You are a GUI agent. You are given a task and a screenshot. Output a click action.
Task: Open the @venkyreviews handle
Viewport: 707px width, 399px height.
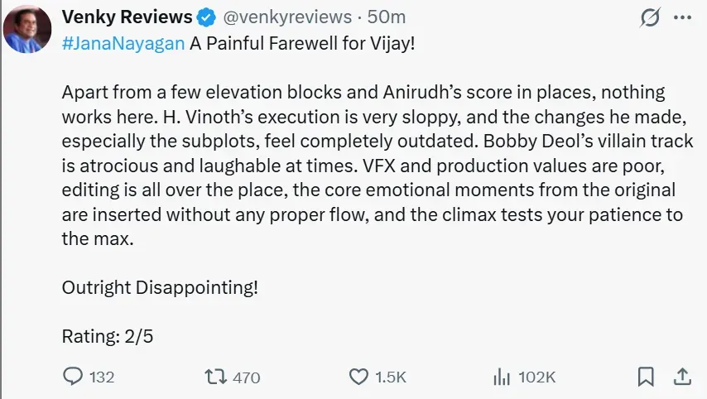(x=287, y=17)
